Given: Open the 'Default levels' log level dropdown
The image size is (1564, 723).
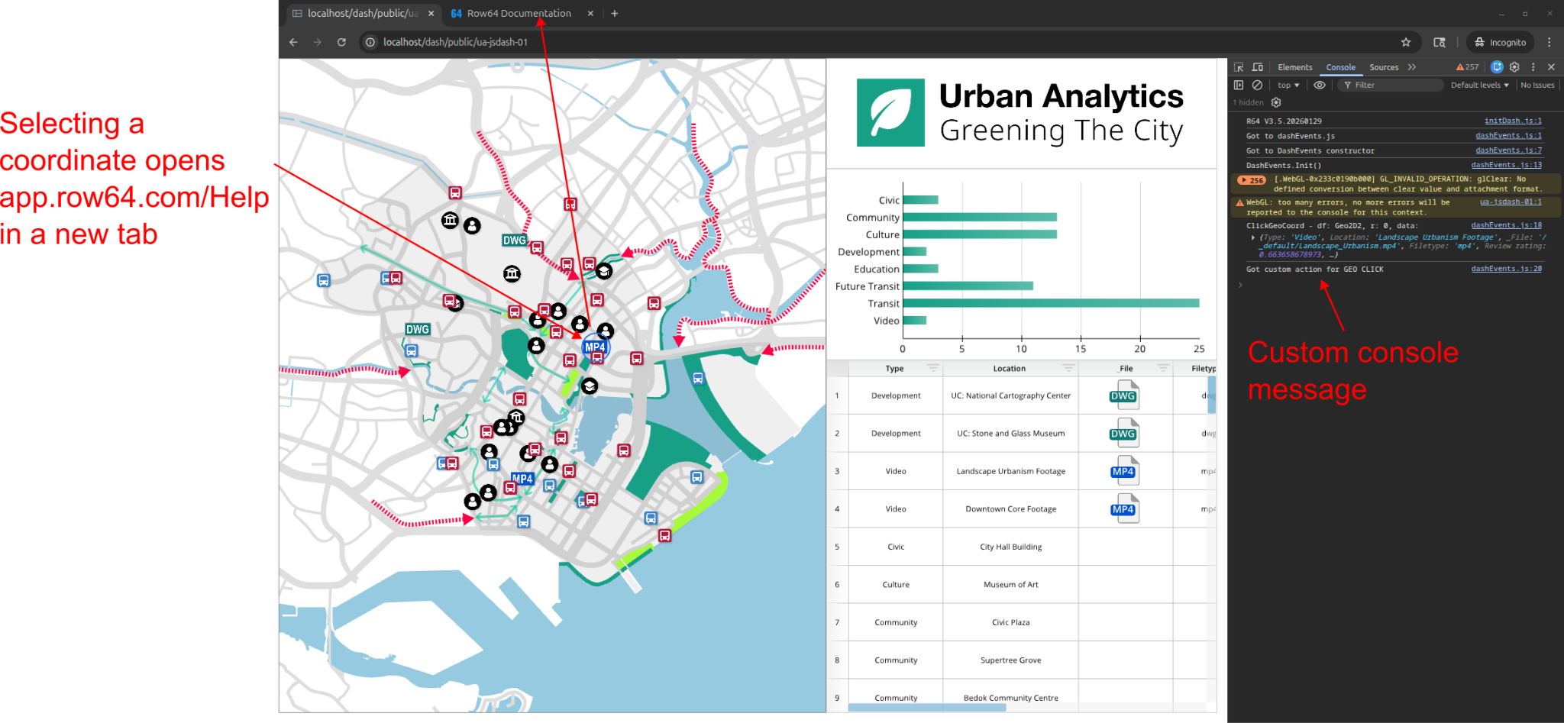Looking at the screenshot, I should (x=1479, y=86).
